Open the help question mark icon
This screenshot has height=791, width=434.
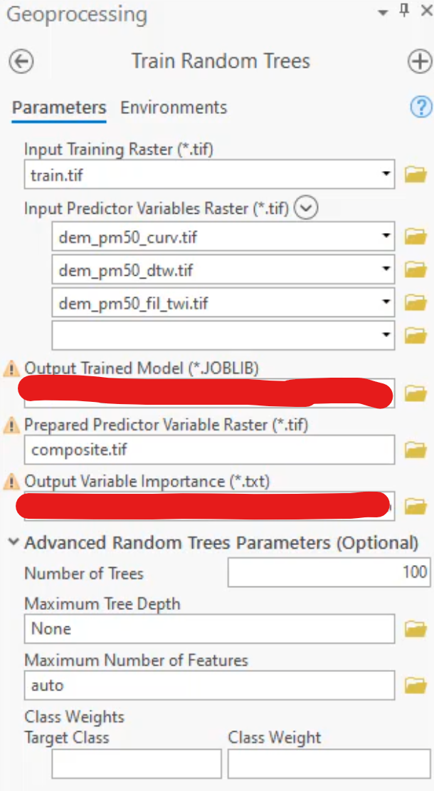421,108
